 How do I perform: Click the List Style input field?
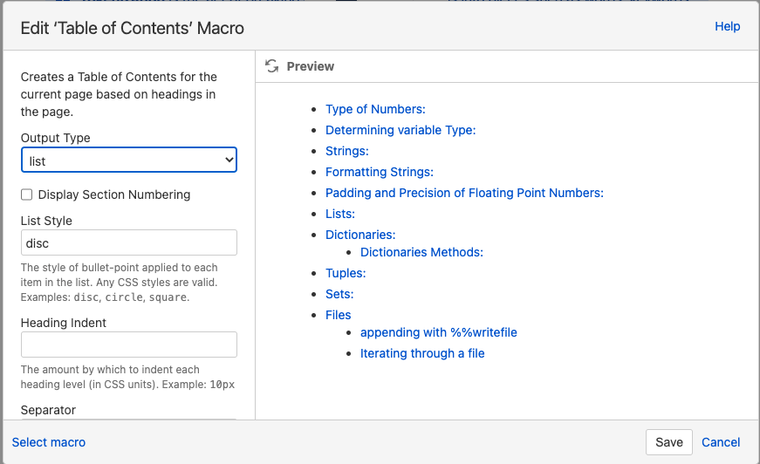pos(129,242)
